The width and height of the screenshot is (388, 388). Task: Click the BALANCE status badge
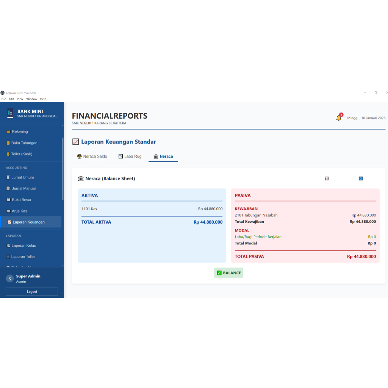pos(228,273)
